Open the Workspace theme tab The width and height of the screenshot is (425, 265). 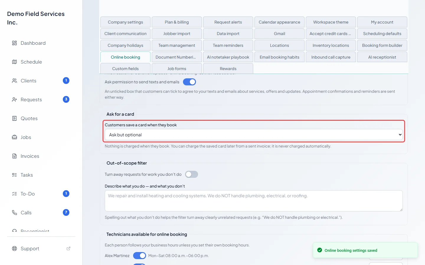[331, 22]
